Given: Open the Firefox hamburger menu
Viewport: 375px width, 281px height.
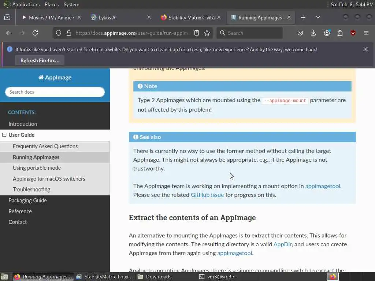Looking at the screenshot, I should coord(366,33).
